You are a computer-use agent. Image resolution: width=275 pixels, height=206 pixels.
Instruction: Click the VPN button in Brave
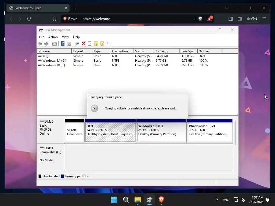coord(252,19)
